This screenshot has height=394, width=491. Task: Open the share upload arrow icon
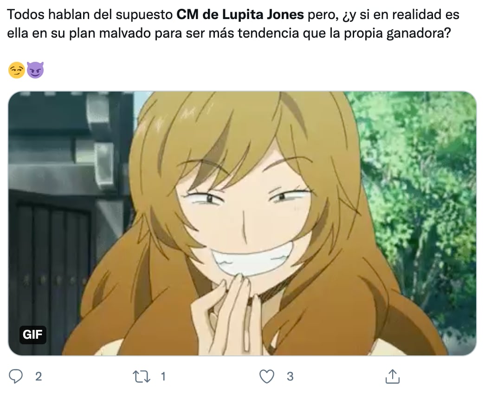point(392,376)
